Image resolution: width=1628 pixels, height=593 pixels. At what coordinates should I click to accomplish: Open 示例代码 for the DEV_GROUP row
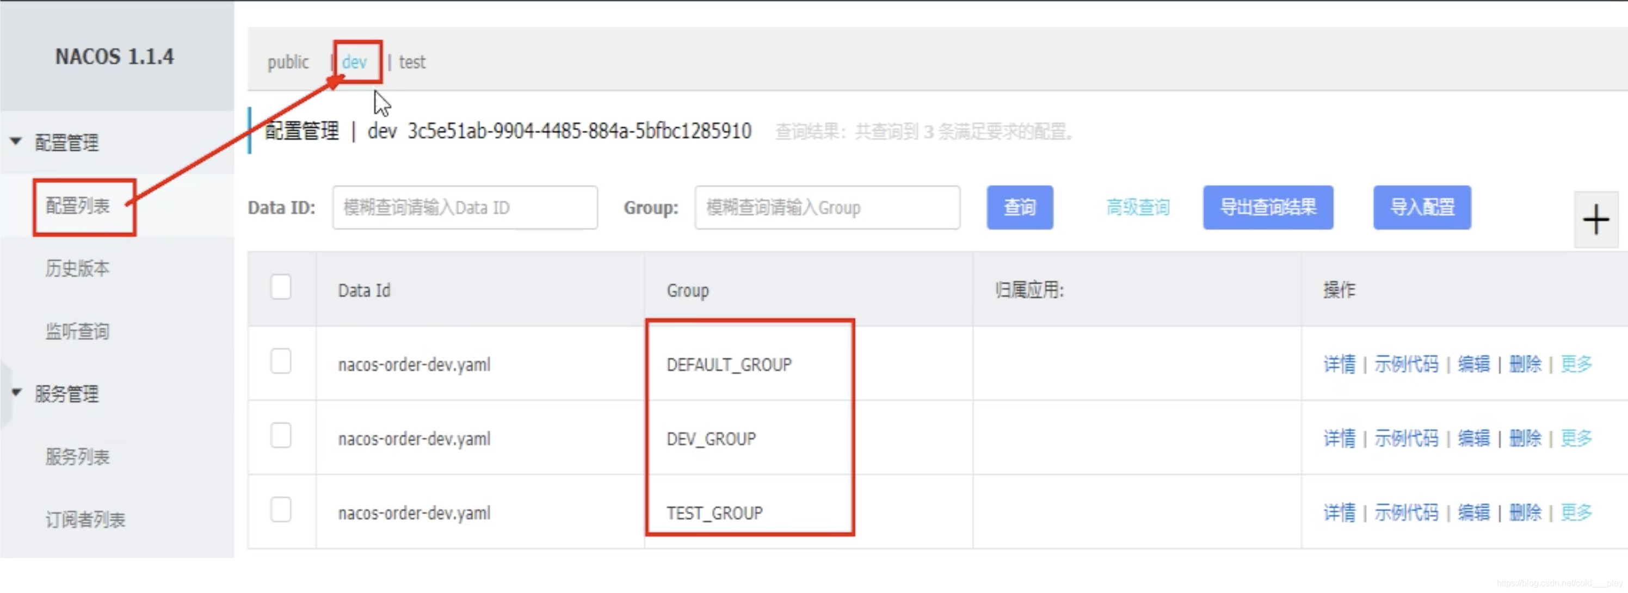(x=1406, y=438)
